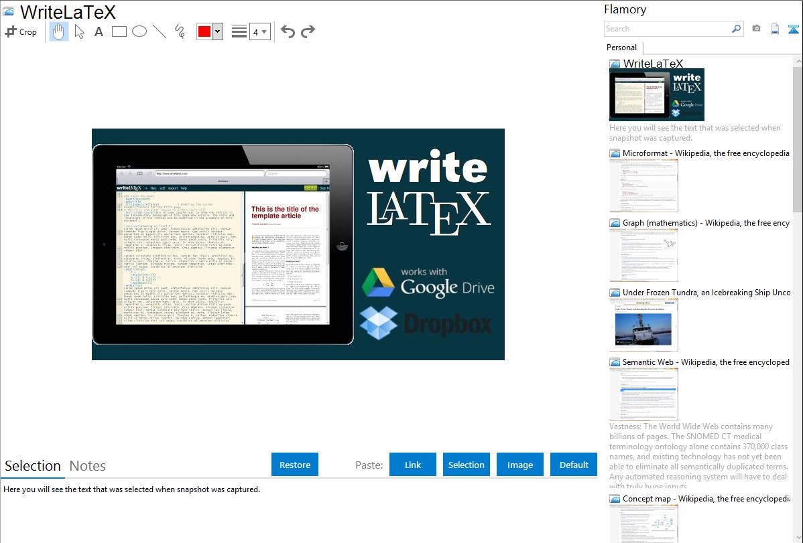The height and width of the screenshot is (543, 803).
Task: Paste as Image button
Action: click(x=519, y=465)
